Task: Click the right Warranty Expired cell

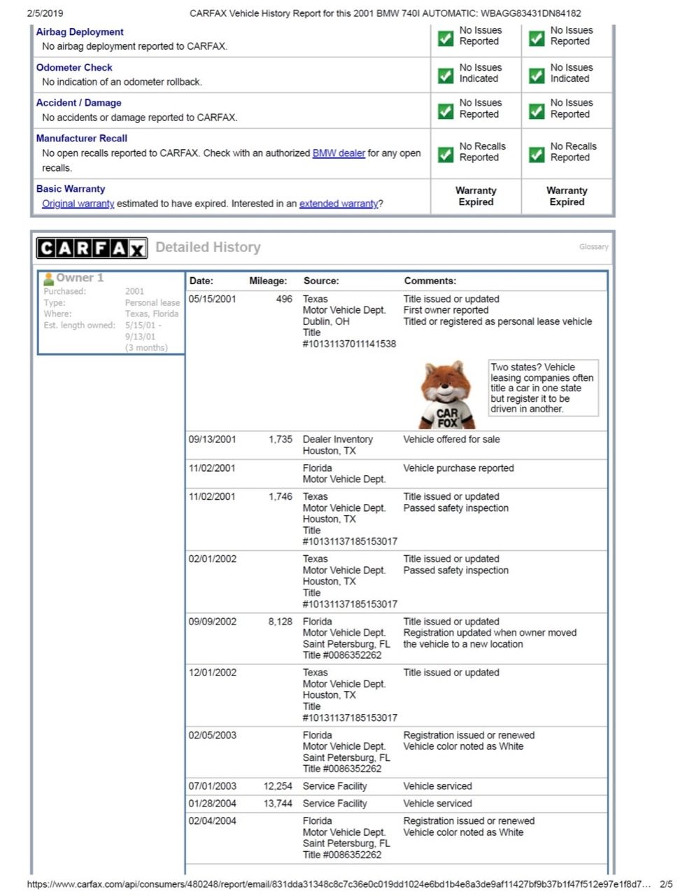Action: pyautogui.click(x=567, y=196)
